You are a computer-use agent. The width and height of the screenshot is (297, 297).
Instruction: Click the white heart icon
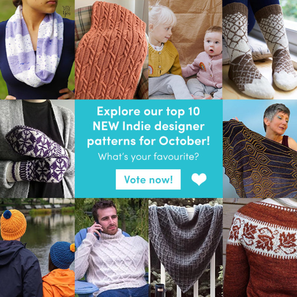click(x=199, y=179)
